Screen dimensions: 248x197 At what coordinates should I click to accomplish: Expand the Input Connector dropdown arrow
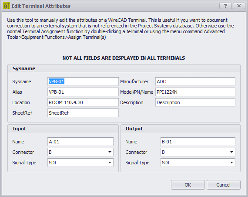110,152
